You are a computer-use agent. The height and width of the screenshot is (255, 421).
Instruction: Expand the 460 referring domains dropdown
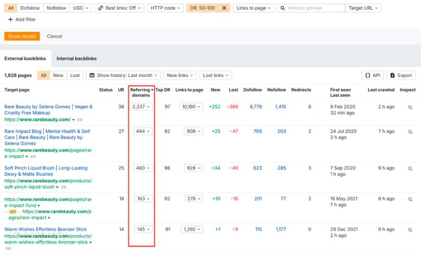pyautogui.click(x=143, y=168)
